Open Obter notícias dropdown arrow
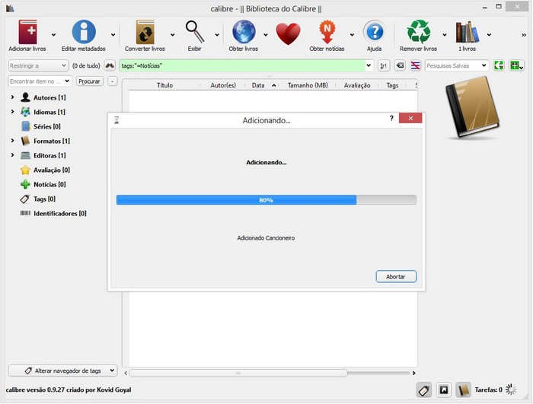The width and height of the screenshot is (533, 404). pos(352,35)
